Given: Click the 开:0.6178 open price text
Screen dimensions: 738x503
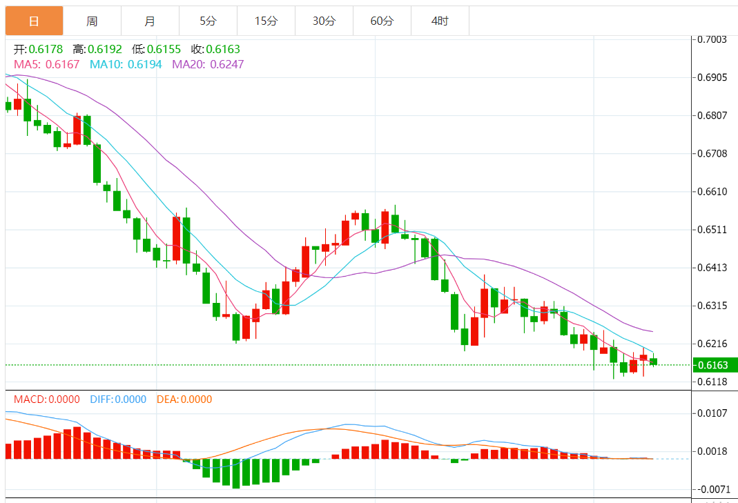Looking at the screenshot, I should [38, 49].
